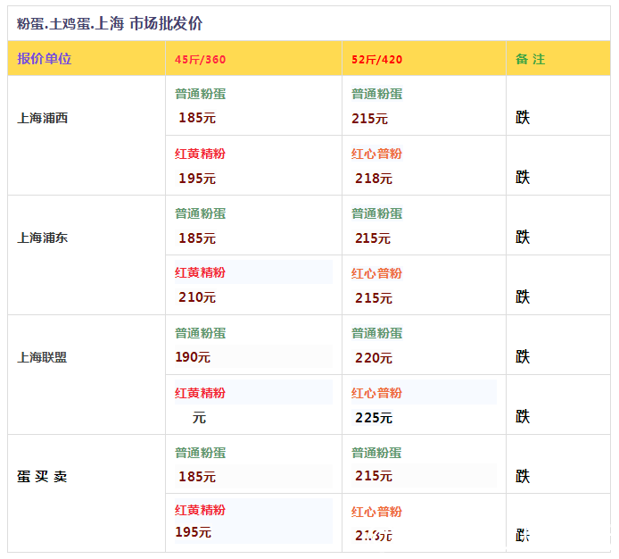Click the 52斤/420 column header
619x559 pixels.
376,60
